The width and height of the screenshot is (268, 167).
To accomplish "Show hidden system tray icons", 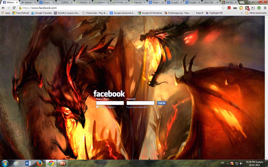I will (227, 163).
